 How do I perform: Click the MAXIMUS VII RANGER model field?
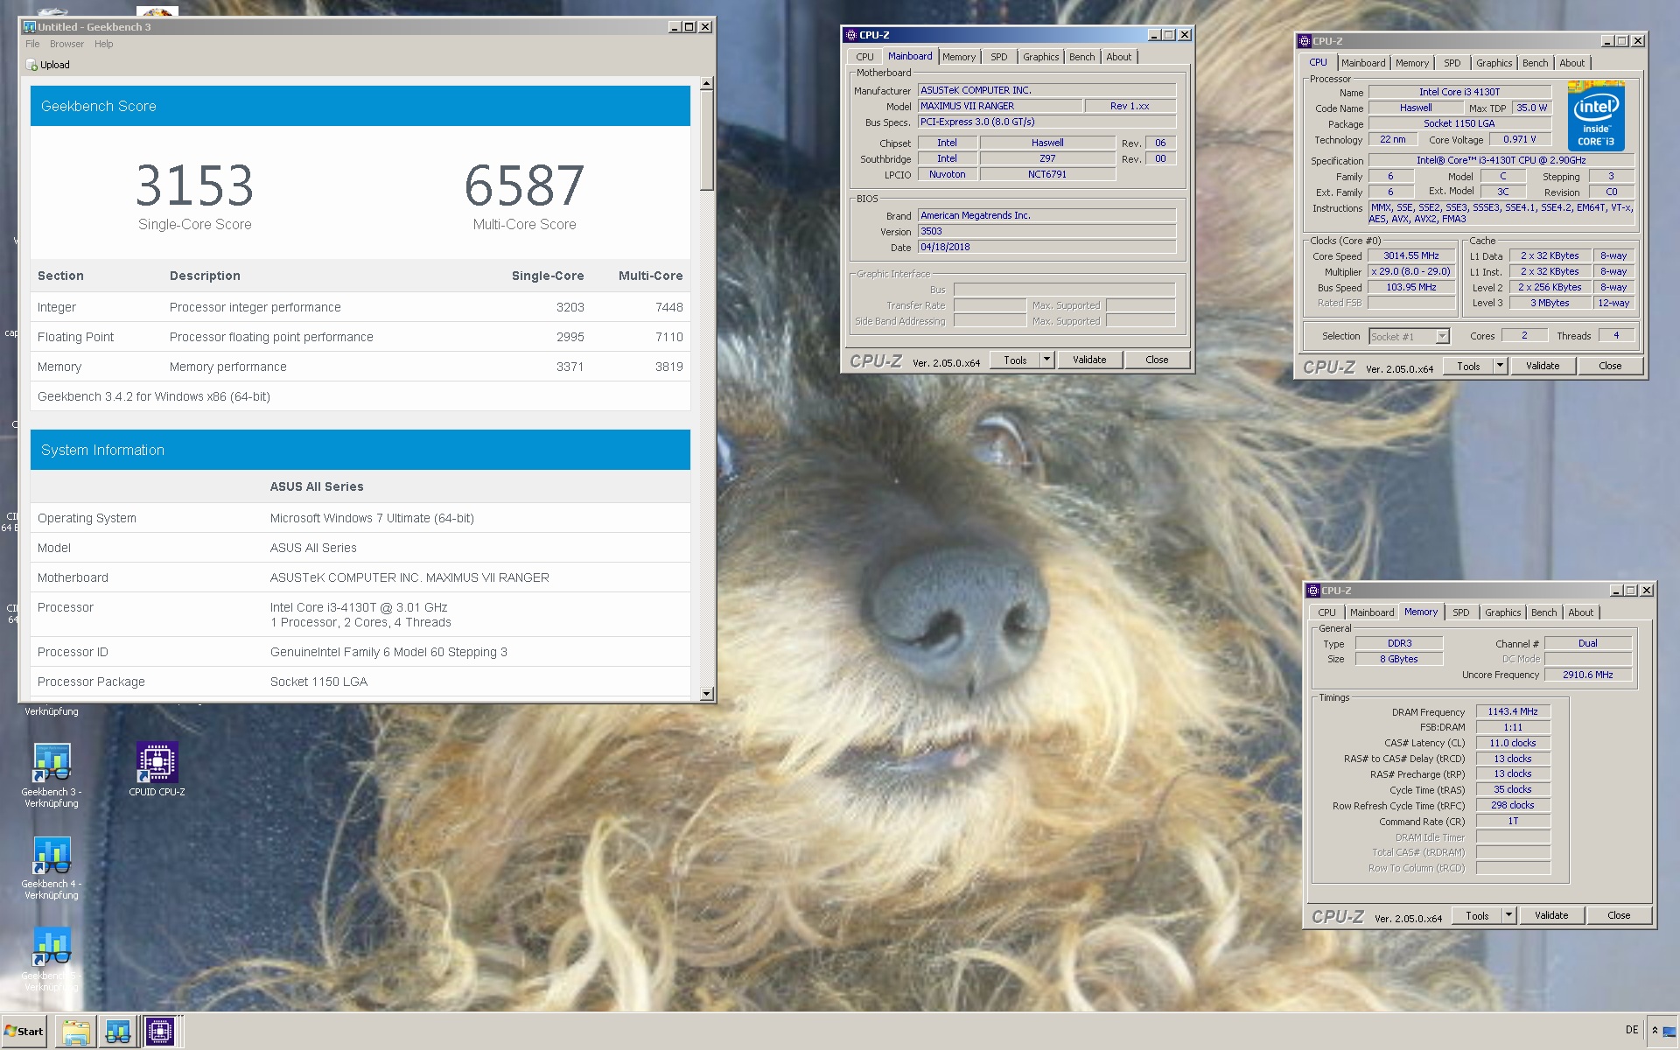(x=1000, y=106)
